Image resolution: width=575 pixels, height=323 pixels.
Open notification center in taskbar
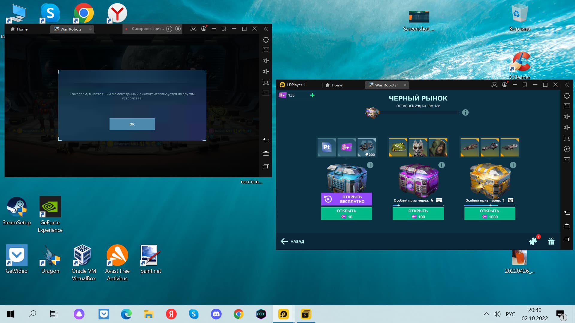(x=561, y=314)
